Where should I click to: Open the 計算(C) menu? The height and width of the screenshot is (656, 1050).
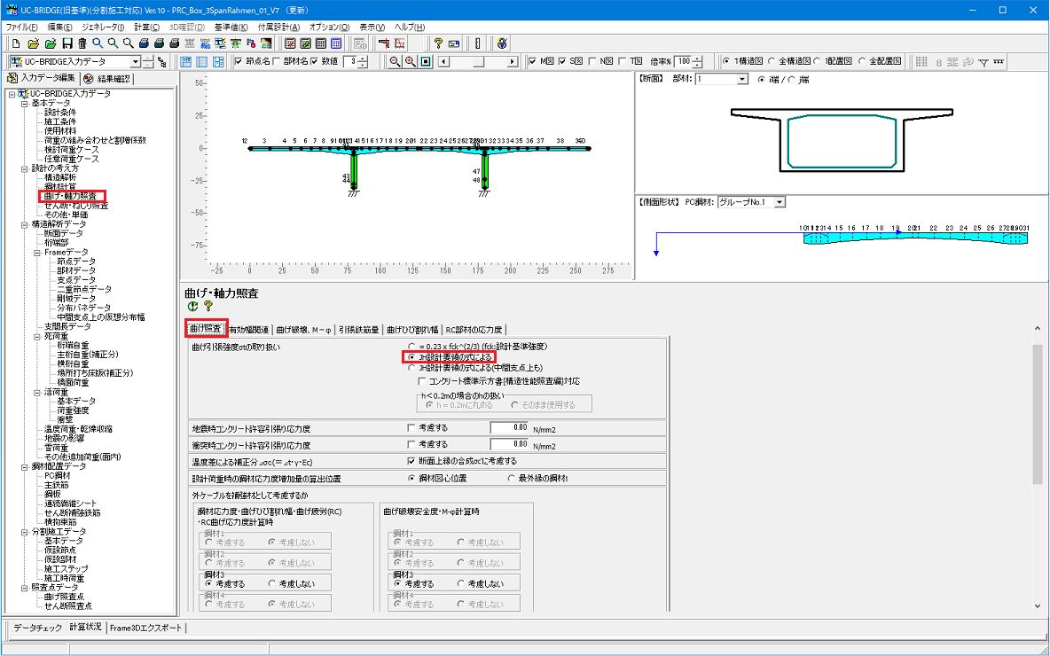tap(147, 27)
